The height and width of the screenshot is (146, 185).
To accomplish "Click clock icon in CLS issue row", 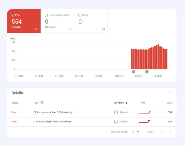I will [116, 112].
